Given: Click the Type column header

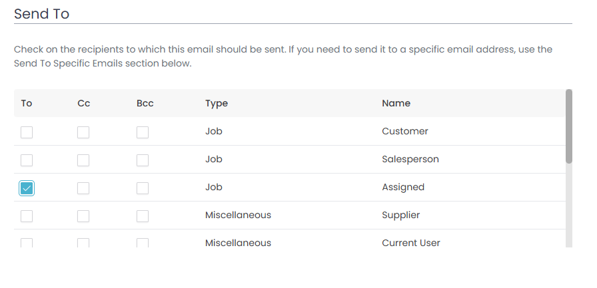Looking at the screenshot, I should tap(217, 103).
